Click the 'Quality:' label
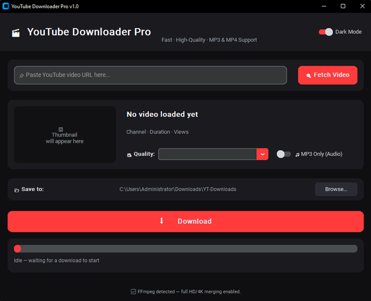 (x=144, y=154)
